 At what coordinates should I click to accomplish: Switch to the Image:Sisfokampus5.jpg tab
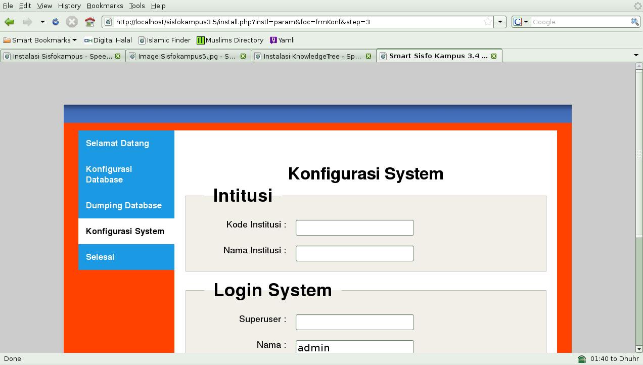click(x=187, y=56)
